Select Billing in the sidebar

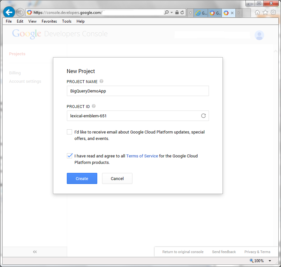15,73
